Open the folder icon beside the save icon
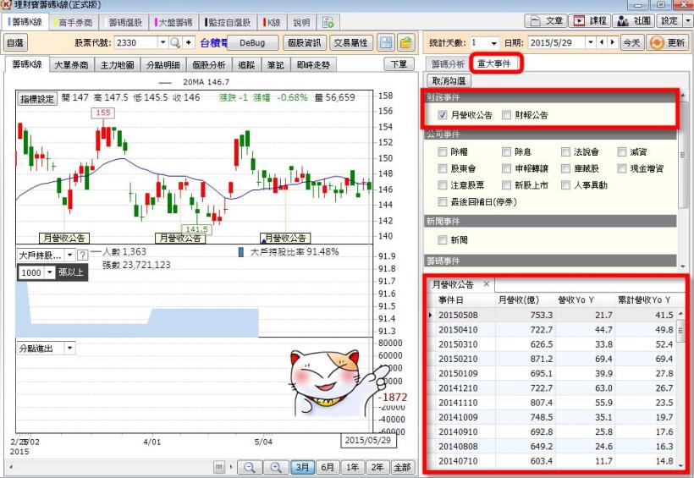 point(406,42)
